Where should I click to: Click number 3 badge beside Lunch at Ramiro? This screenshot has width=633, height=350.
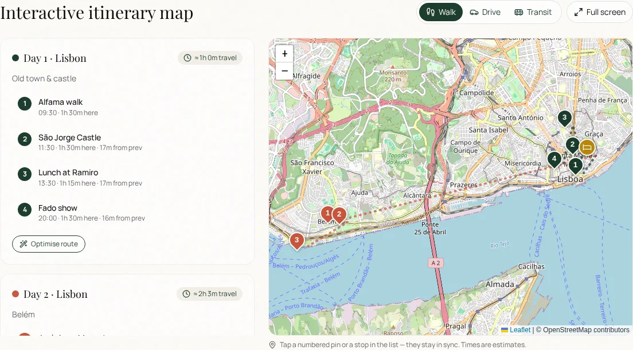pos(25,174)
